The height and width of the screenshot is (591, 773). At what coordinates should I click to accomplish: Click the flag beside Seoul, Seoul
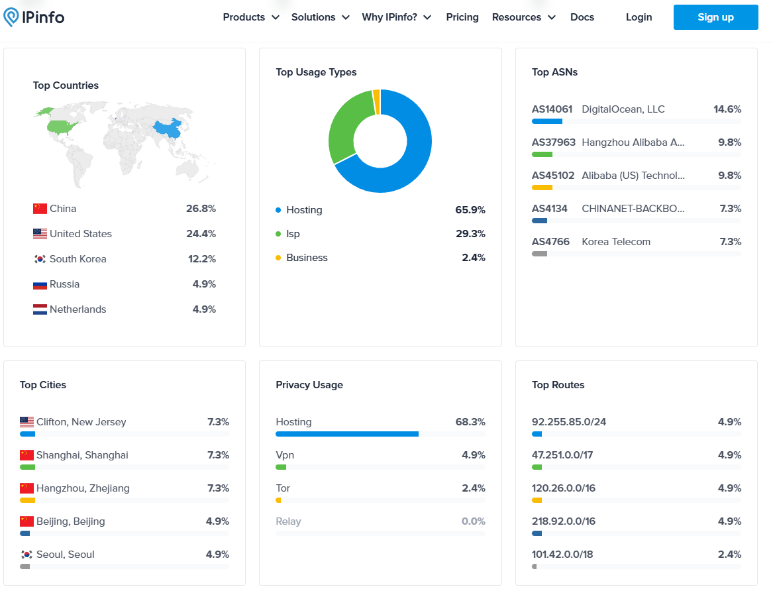point(26,555)
